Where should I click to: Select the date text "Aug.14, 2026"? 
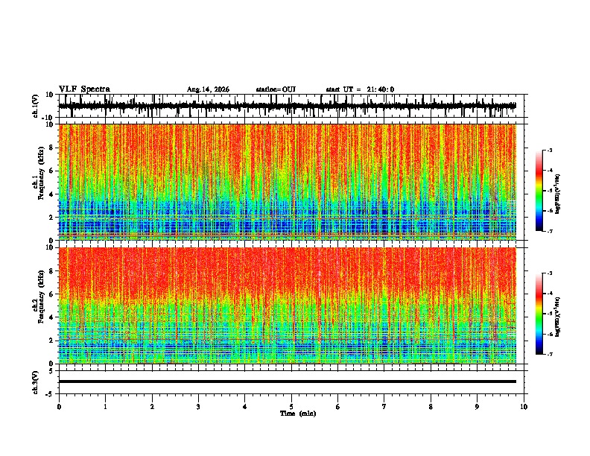[x=208, y=89]
